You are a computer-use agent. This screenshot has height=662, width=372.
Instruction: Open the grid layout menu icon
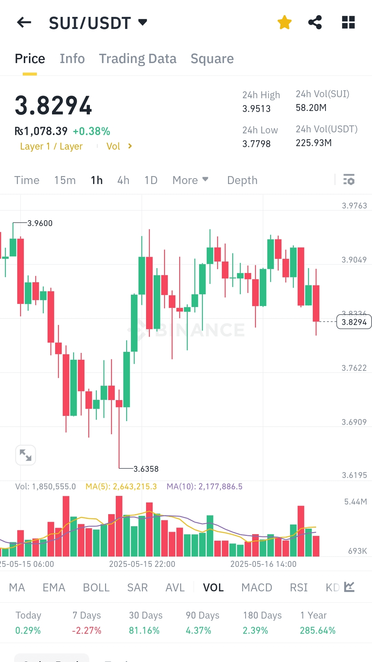[348, 23]
